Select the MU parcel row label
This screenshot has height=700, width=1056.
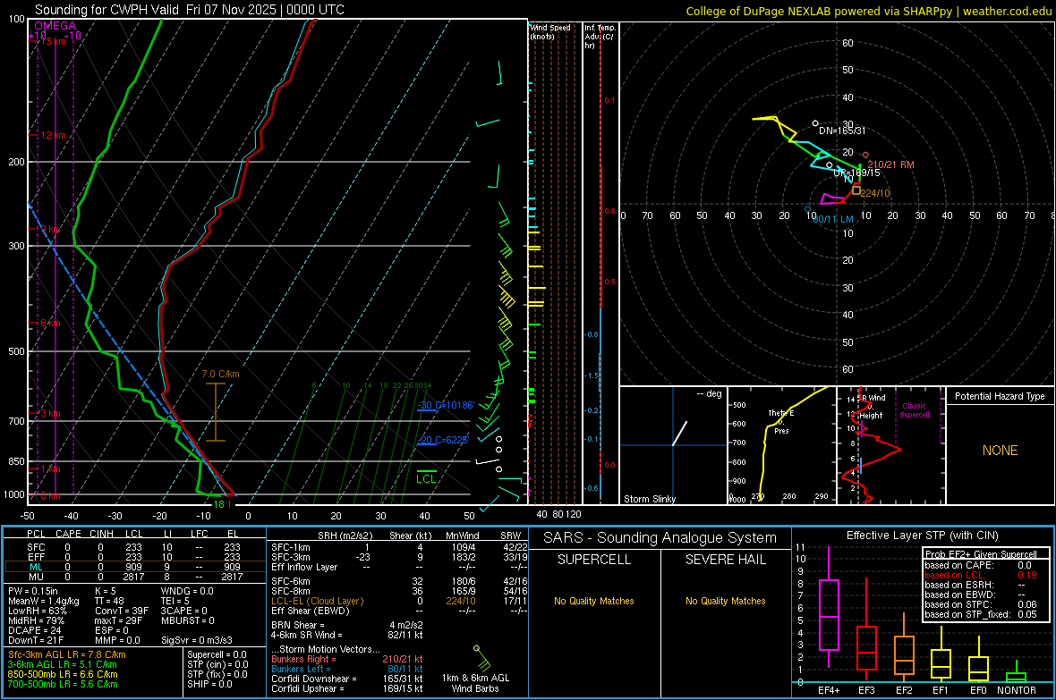click(x=36, y=577)
